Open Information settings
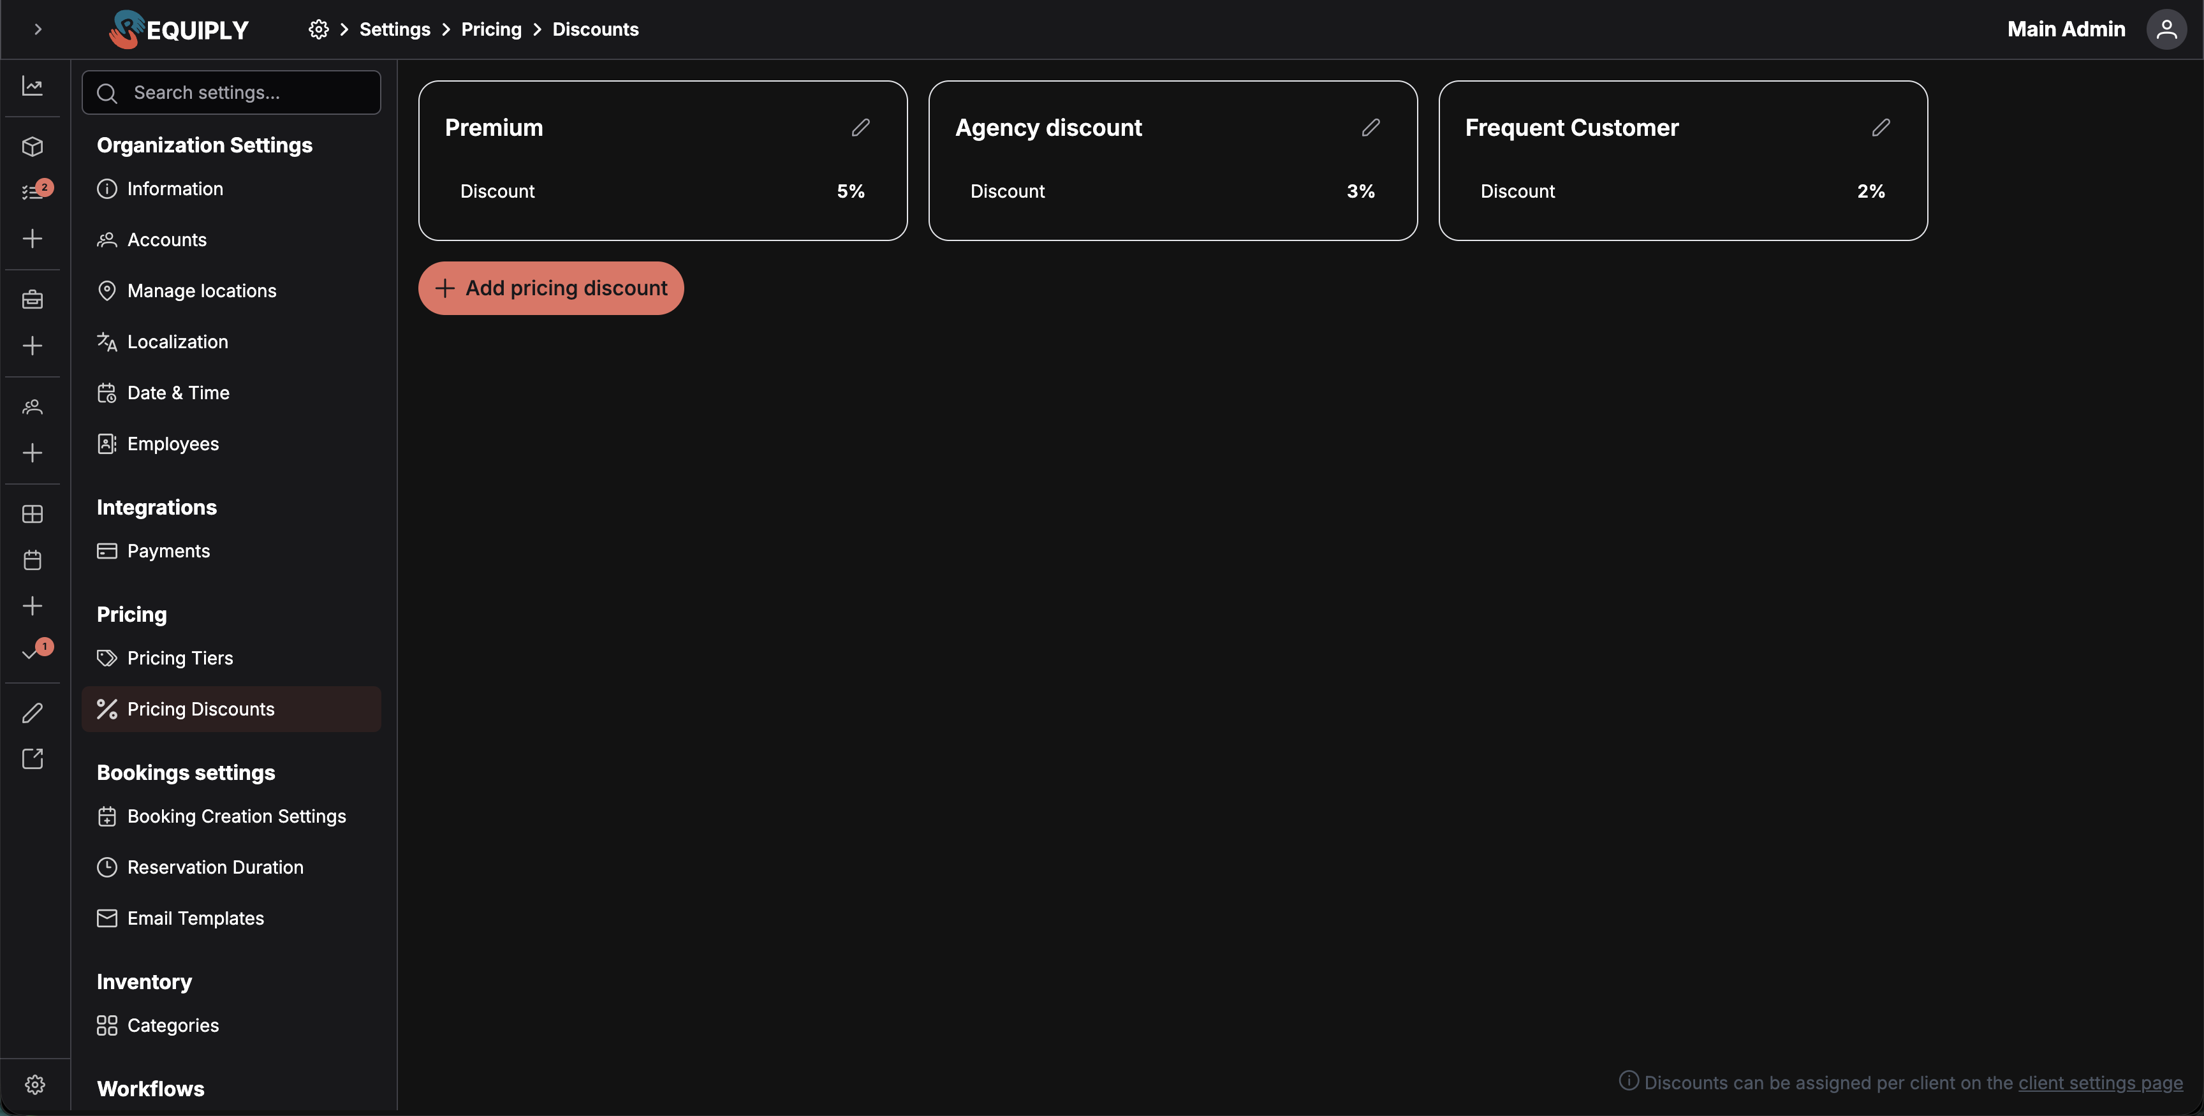The image size is (2204, 1116). pos(231,189)
